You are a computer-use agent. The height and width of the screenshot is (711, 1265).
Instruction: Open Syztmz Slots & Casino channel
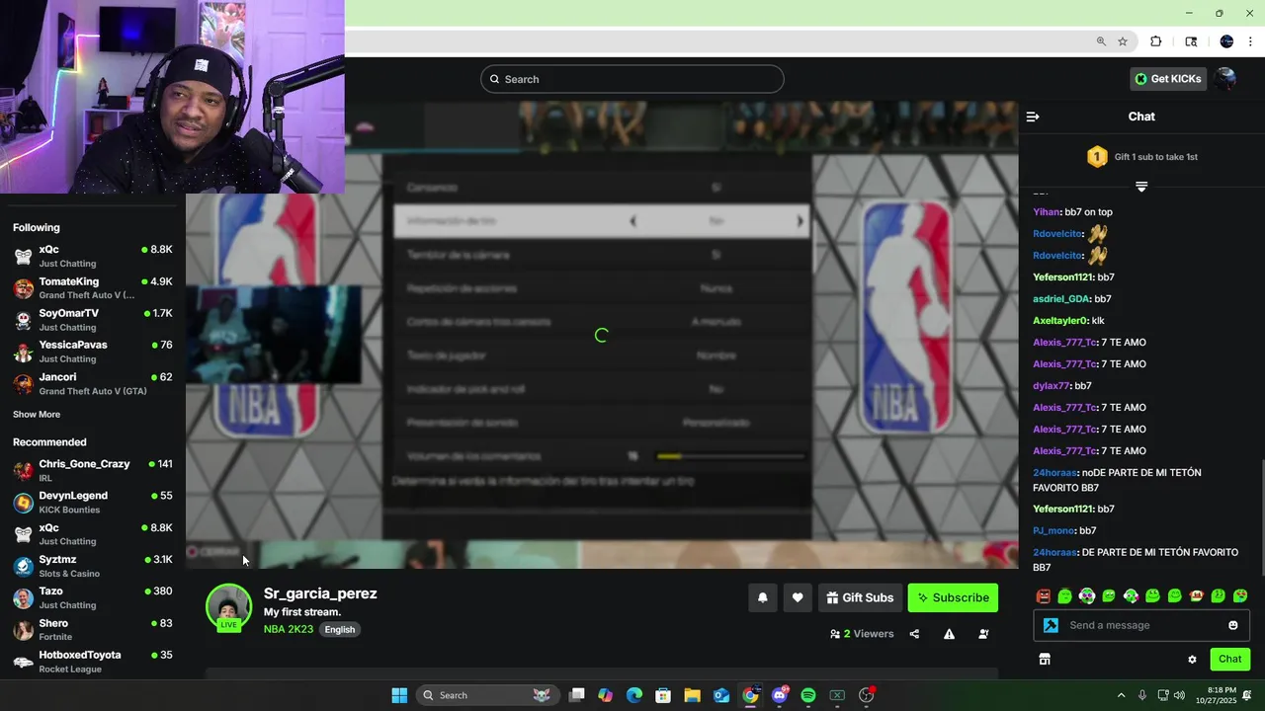point(93,566)
